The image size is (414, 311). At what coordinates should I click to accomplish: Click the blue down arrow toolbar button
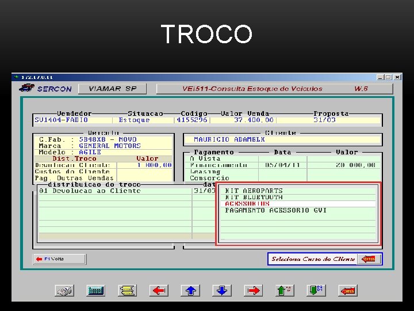(x=222, y=291)
